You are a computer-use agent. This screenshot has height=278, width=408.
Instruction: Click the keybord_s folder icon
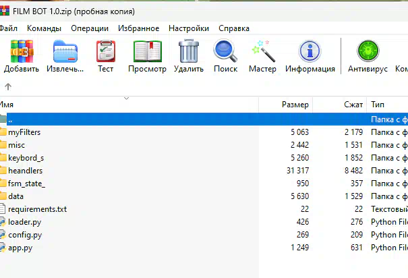pos(3,157)
